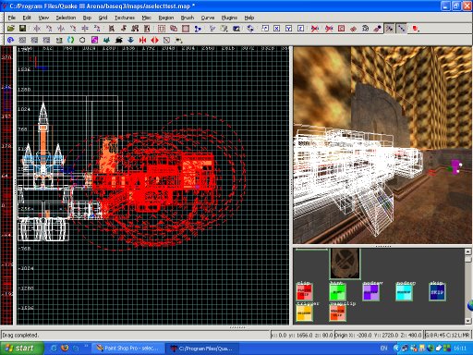This screenshot has height=355, width=473.
Task: Click the green and blue circular arrows icon
Action: point(70,40)
